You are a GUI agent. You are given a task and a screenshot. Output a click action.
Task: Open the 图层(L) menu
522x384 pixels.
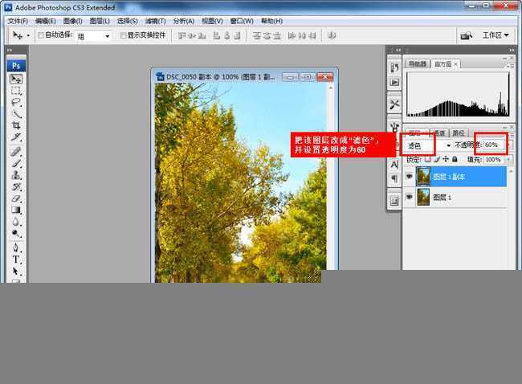[100, 21]
